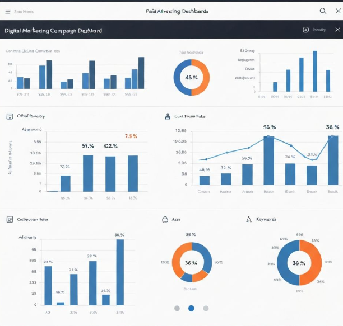Click the circular icon in dark header
The width and height of the screenshot is (343, 326).
point(305,30)
